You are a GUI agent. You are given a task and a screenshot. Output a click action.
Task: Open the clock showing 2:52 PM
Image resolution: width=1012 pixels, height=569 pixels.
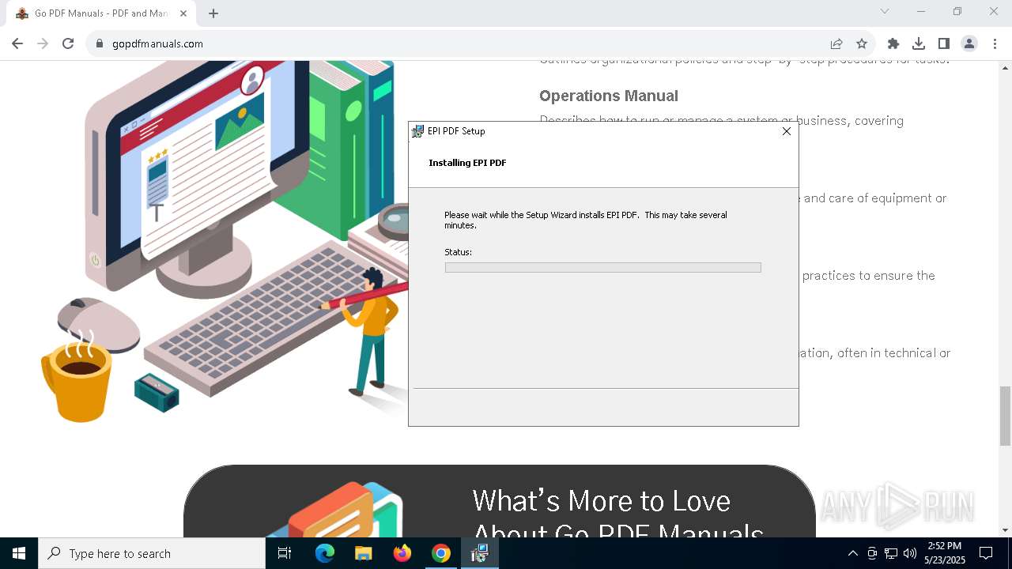(x=945, y=553)
